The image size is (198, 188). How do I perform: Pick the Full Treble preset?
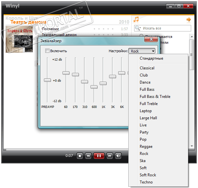tap(158, 104)
